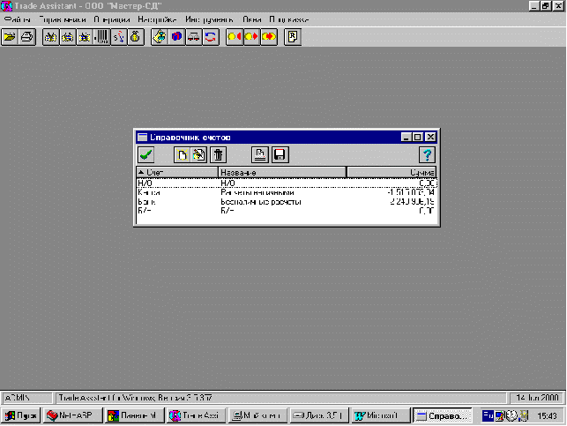
Task: Click the printer icon in main toolbar
Action: 27,36
